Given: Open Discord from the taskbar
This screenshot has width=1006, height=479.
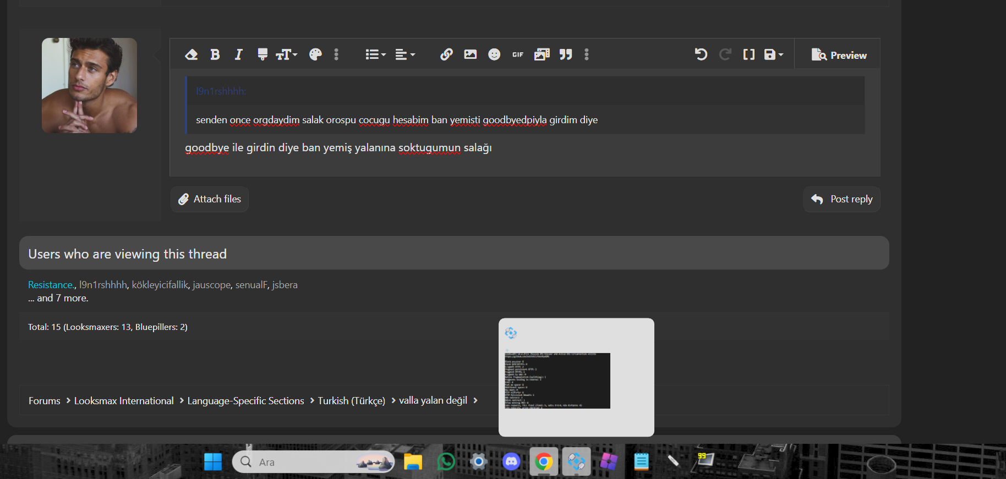Looking at the screenshot, I should coord(511,461).
